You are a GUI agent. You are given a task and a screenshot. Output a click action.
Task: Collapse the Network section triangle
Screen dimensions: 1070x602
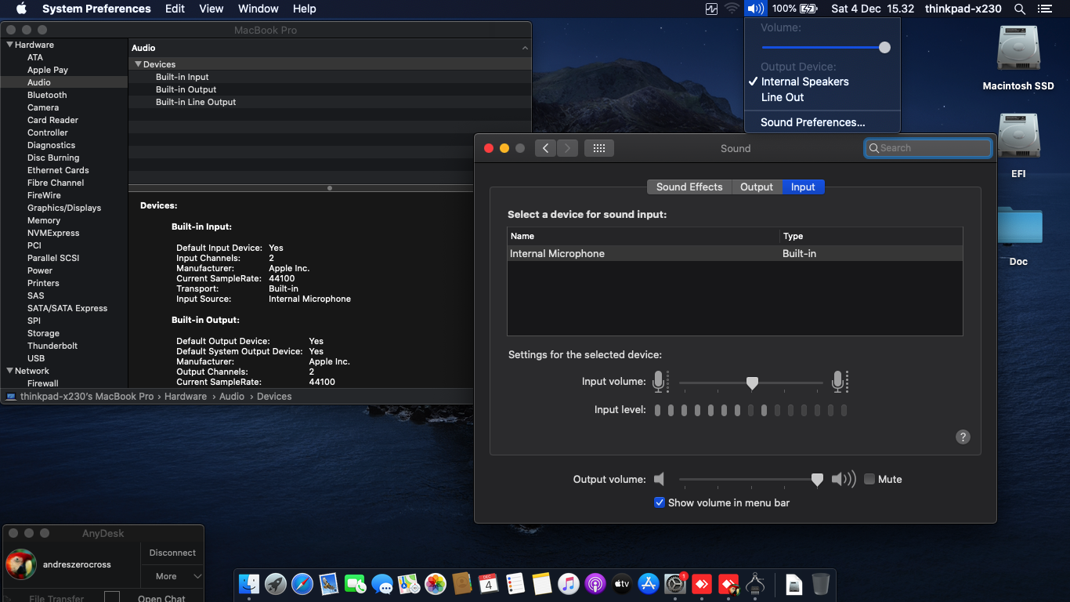click(9, 371)
